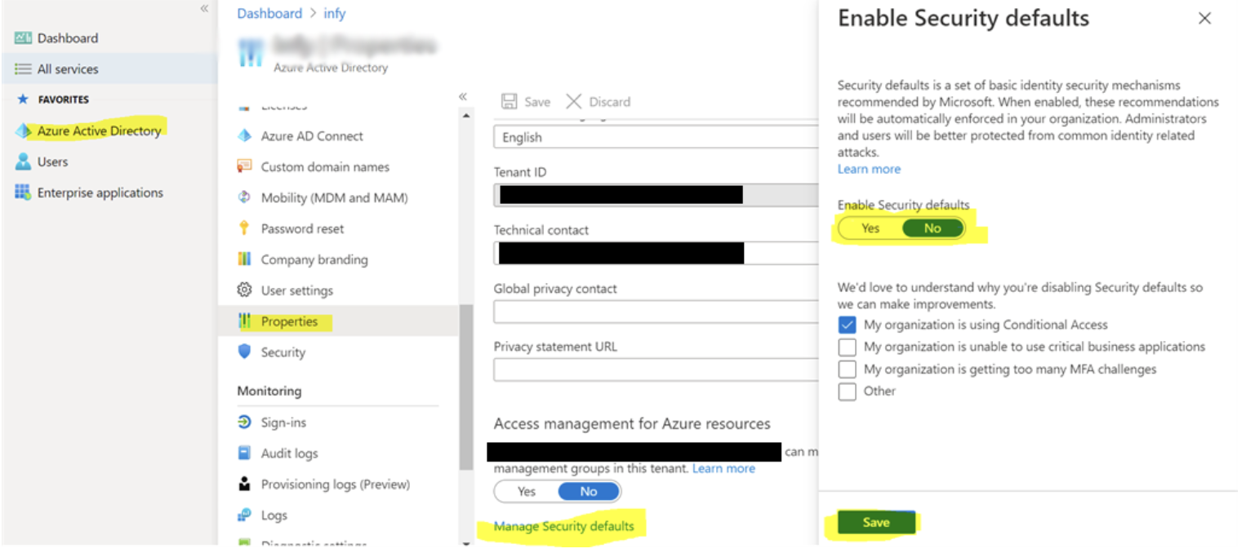Click Manage Security defaults link
1246x553 pixels.
[563, 526]
